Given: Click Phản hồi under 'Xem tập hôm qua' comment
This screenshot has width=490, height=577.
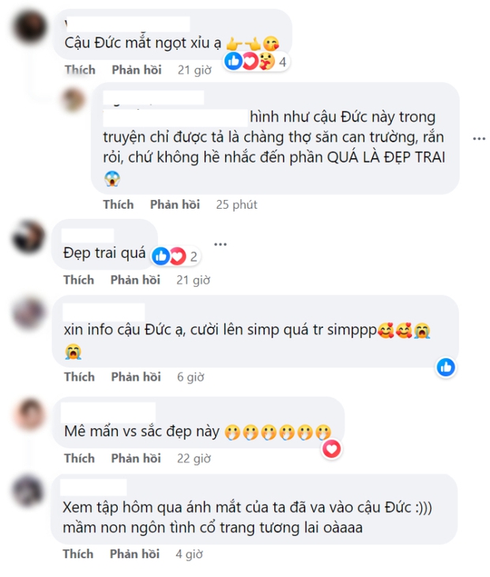Looking at the screenshot, I should coord(134,553).
